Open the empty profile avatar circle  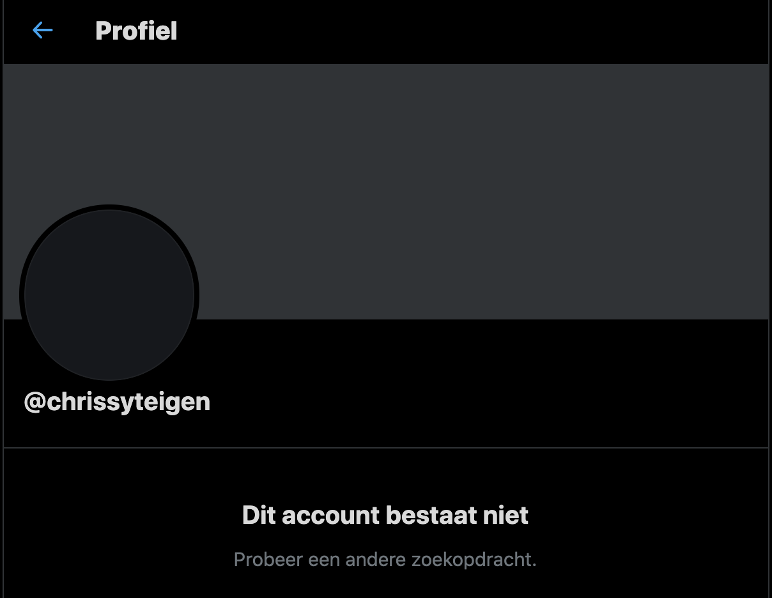(x=109, y=295)
